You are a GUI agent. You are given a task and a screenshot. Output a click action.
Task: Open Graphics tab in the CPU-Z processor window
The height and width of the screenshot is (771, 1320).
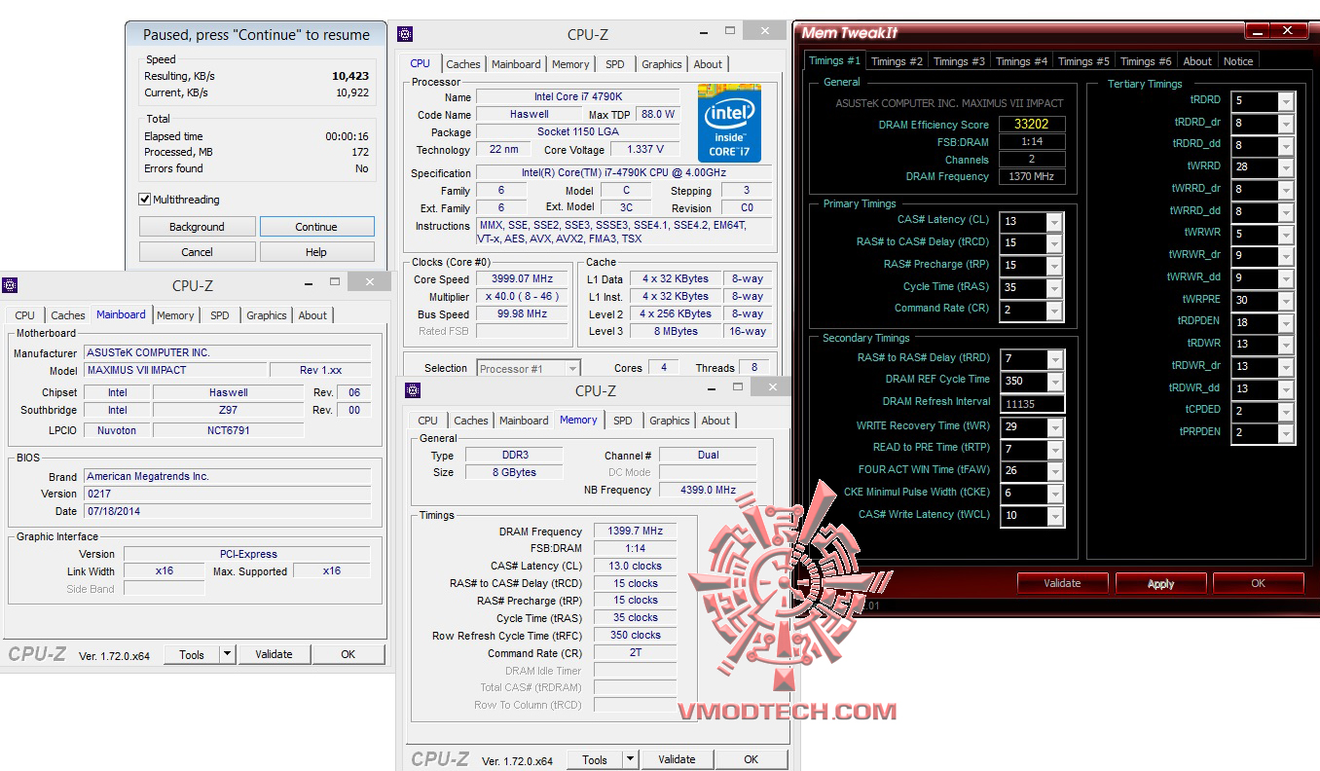pyautogui.click(x=662, y=64)
